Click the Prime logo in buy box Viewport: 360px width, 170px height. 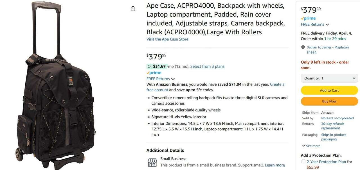click(308, 18)
